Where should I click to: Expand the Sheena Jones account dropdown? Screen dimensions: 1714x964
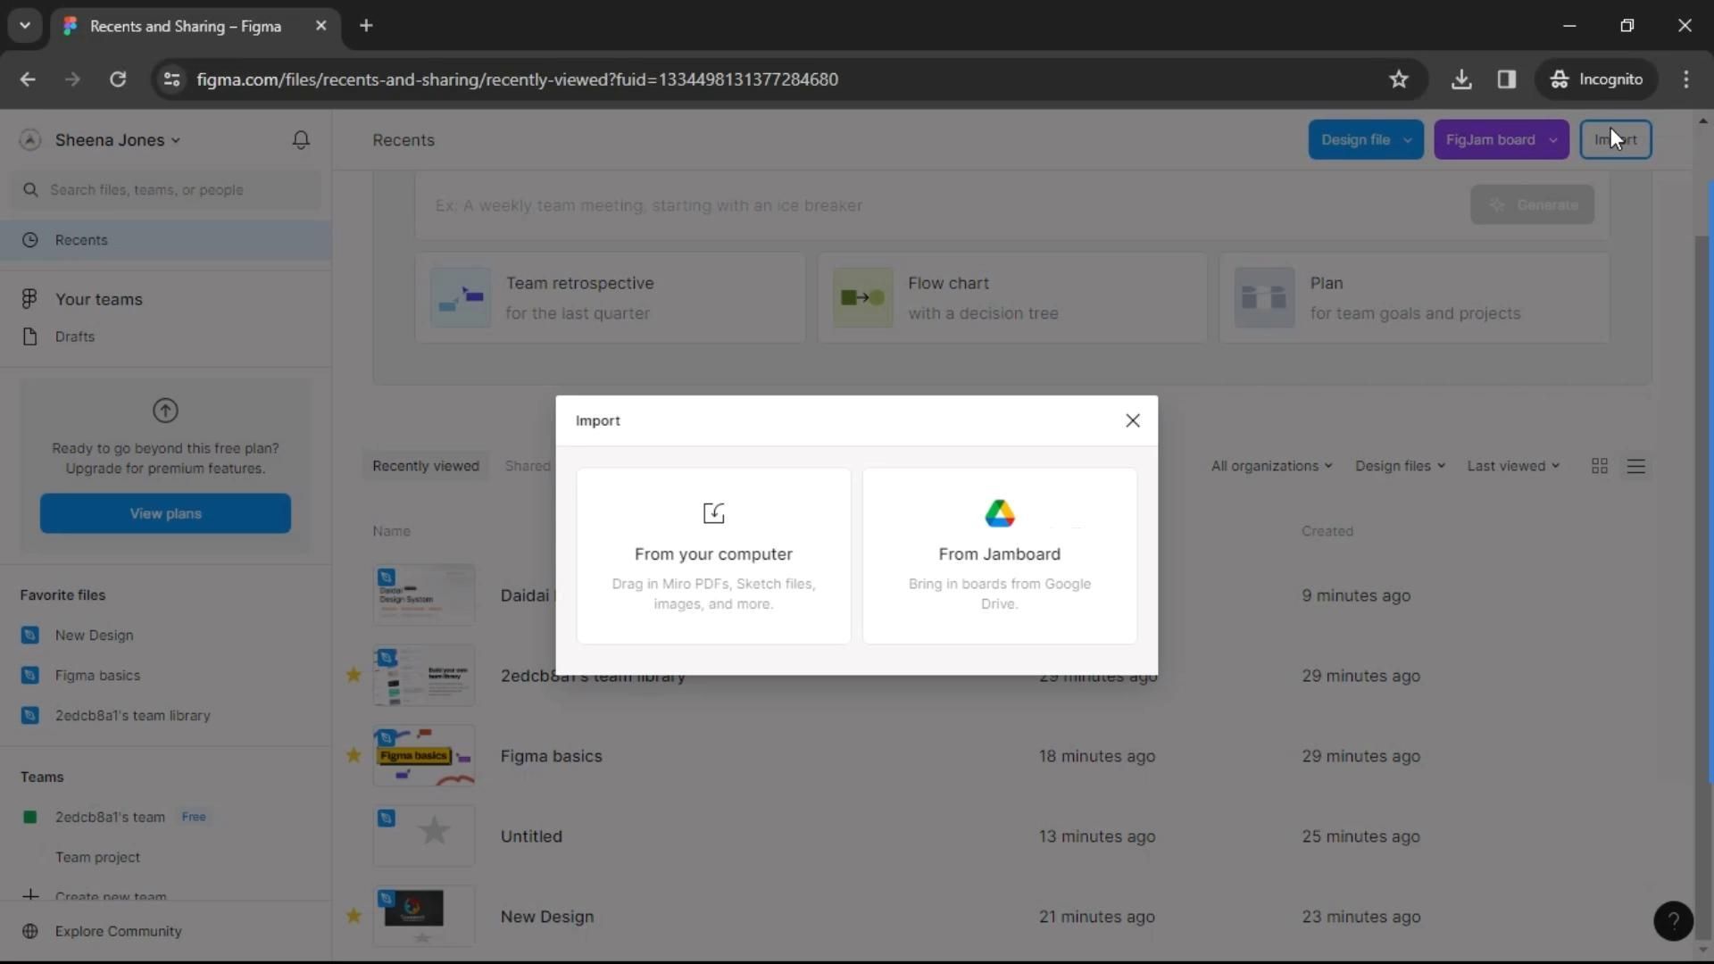pos(118,140)
